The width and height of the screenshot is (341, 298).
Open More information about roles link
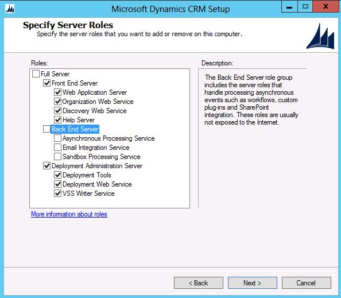click(69, 214)
